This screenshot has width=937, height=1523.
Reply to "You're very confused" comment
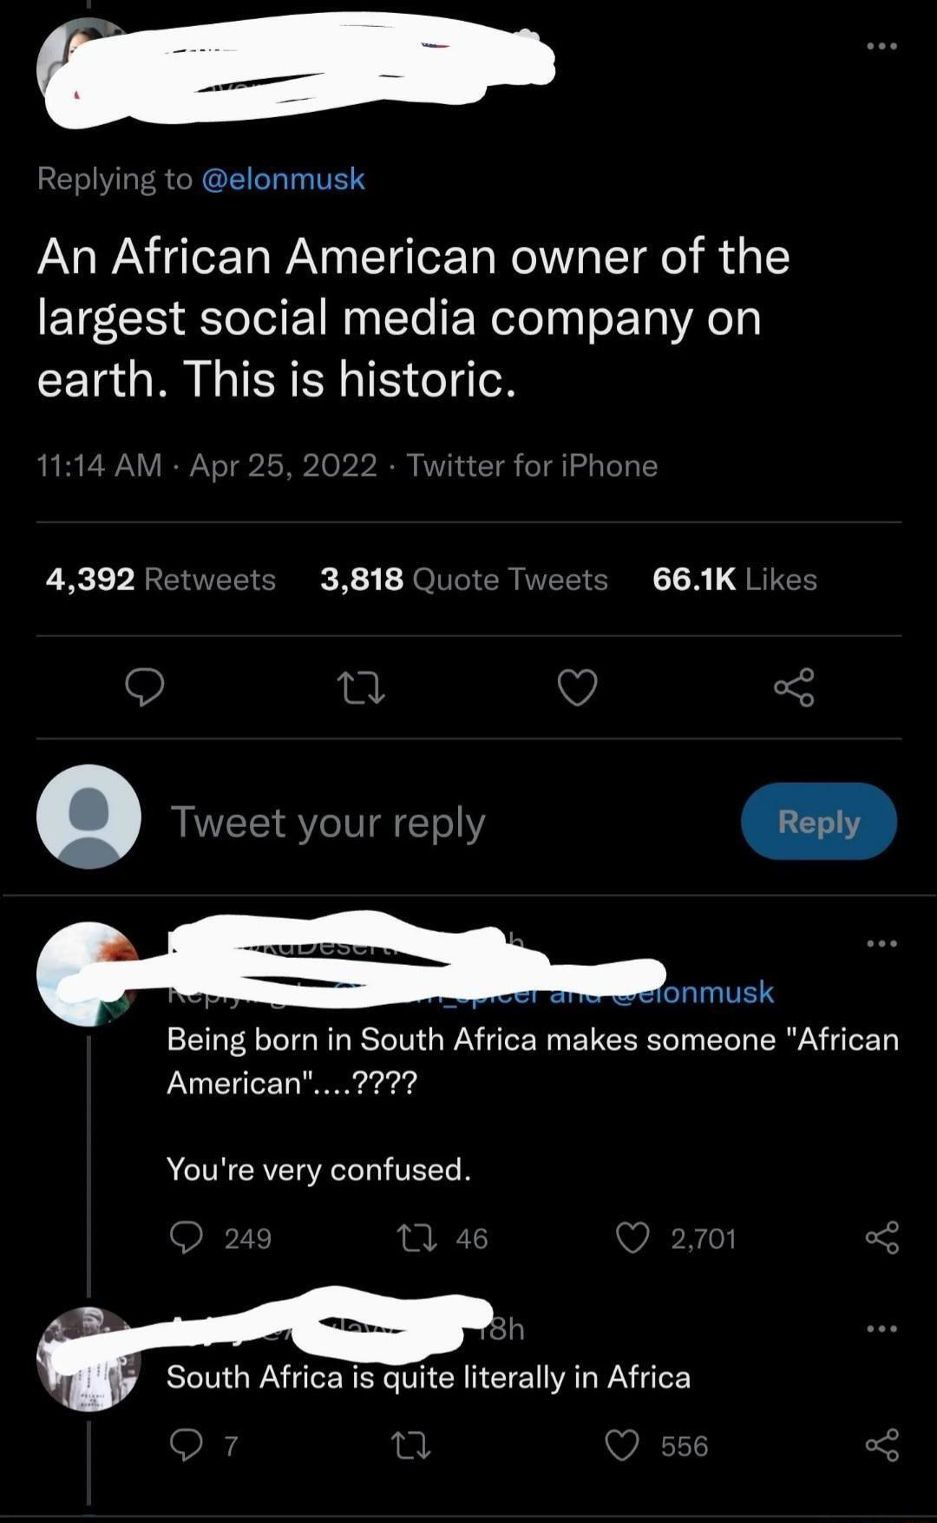point(186,1237)
